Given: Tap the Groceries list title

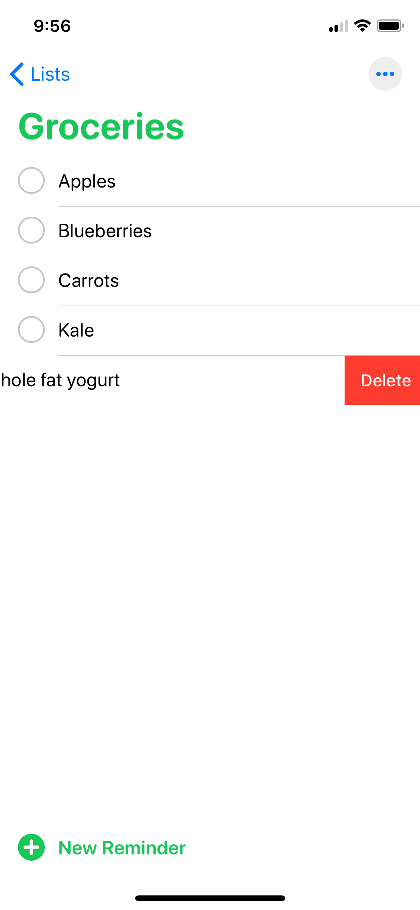Looking at the screenshot, I should point(101,127).
